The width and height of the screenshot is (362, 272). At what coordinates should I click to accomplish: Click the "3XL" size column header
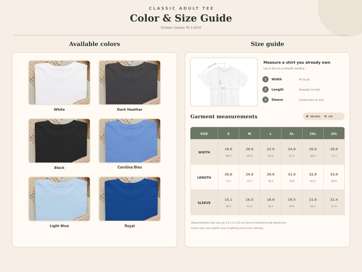click(x=334, y=134)
